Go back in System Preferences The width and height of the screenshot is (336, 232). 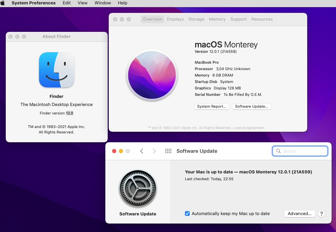142,151
